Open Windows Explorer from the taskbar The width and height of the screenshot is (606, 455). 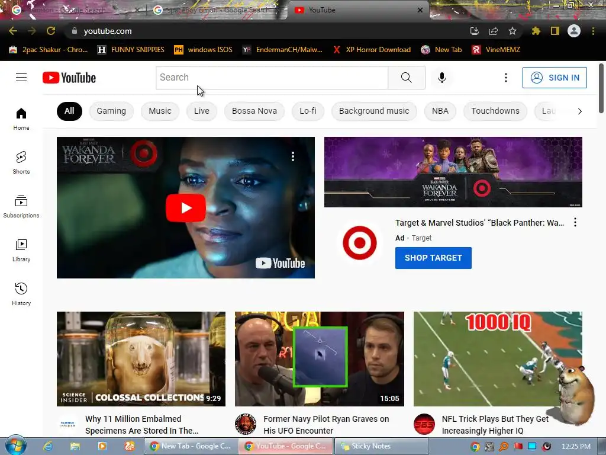pyautogui.click(x=75, y=446)
